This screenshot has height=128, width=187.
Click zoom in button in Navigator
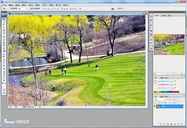pos(182,74)
